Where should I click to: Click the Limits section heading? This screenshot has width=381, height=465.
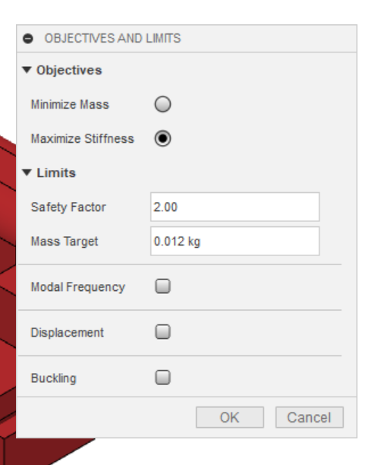56,173
